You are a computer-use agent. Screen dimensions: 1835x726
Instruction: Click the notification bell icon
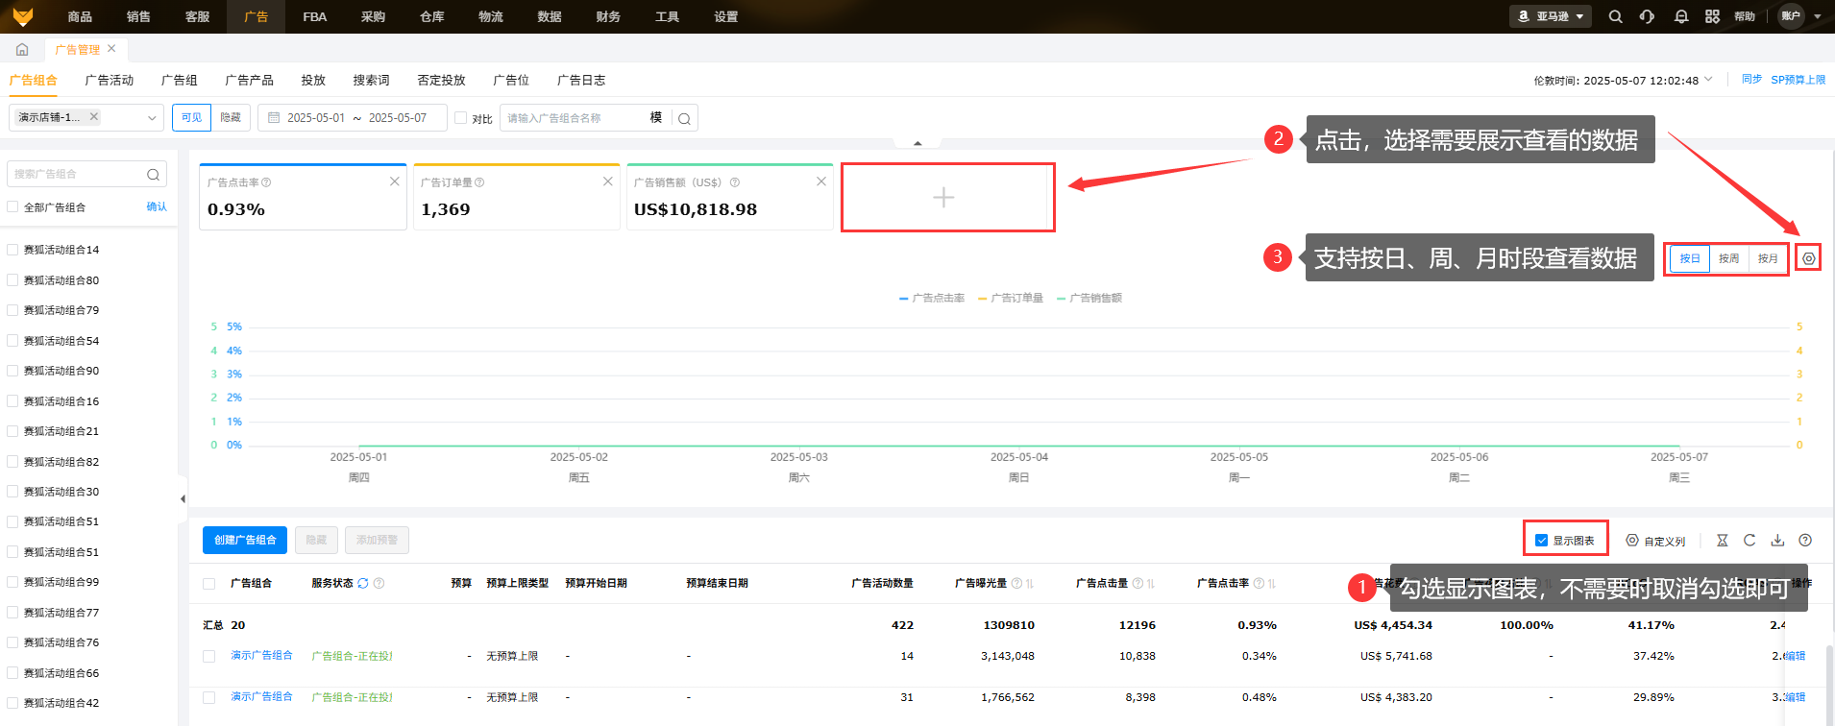(x=1680, y=16)
